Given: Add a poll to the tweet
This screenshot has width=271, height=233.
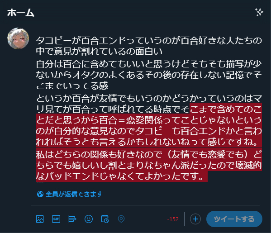Looking at the screenshot, I should [72, 219].
